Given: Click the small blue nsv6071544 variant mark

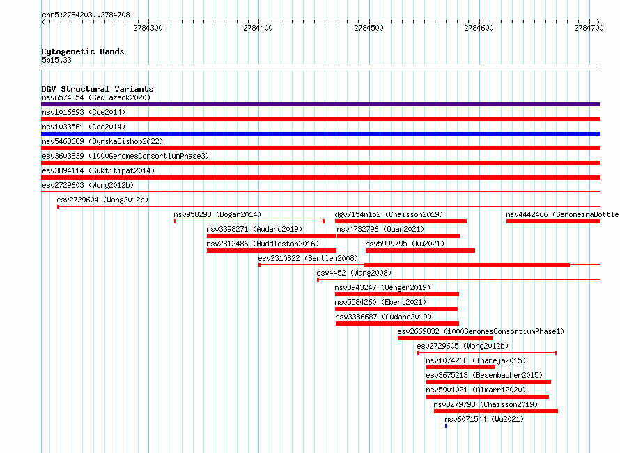Looking at the screenshot, I should pos(446,426).
